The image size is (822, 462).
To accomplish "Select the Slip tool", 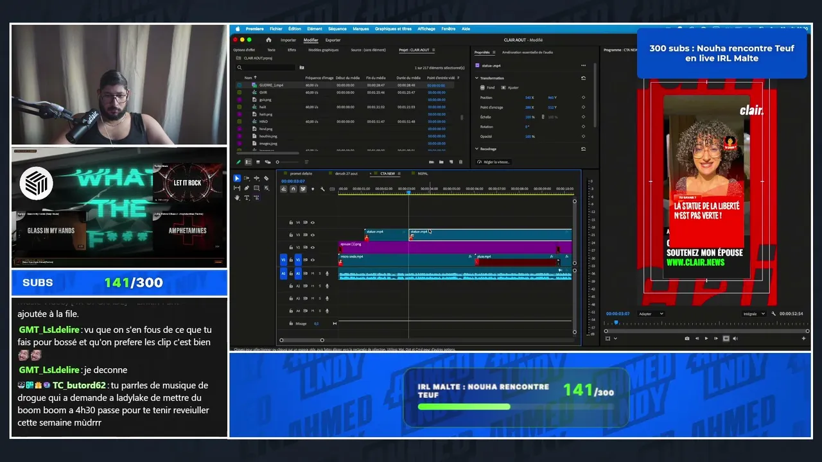I will point(237,188).
